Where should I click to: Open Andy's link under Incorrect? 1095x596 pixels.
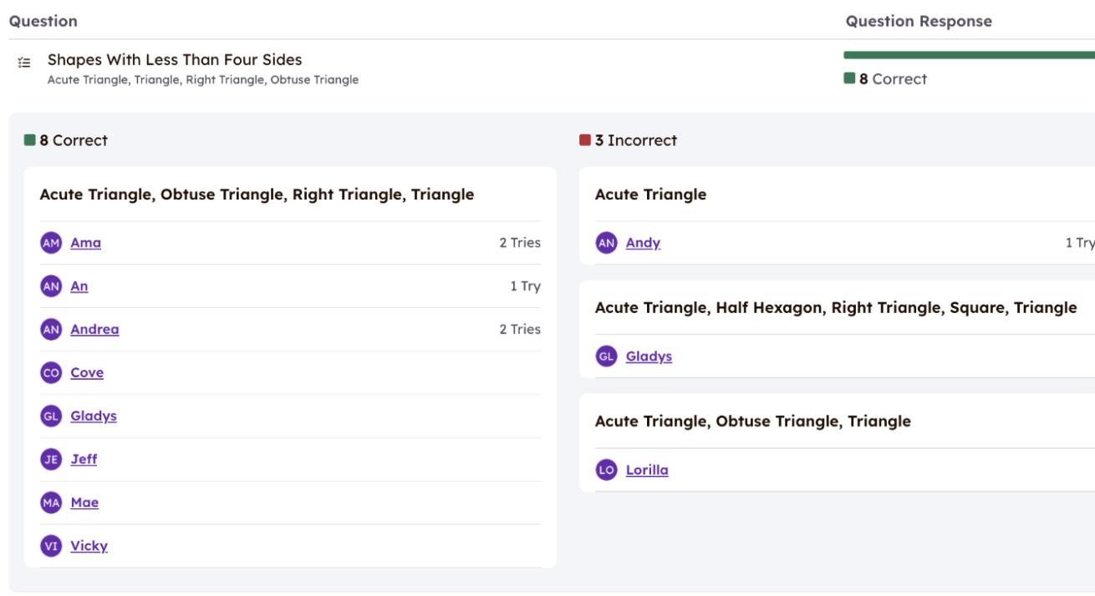coord(643,243)
